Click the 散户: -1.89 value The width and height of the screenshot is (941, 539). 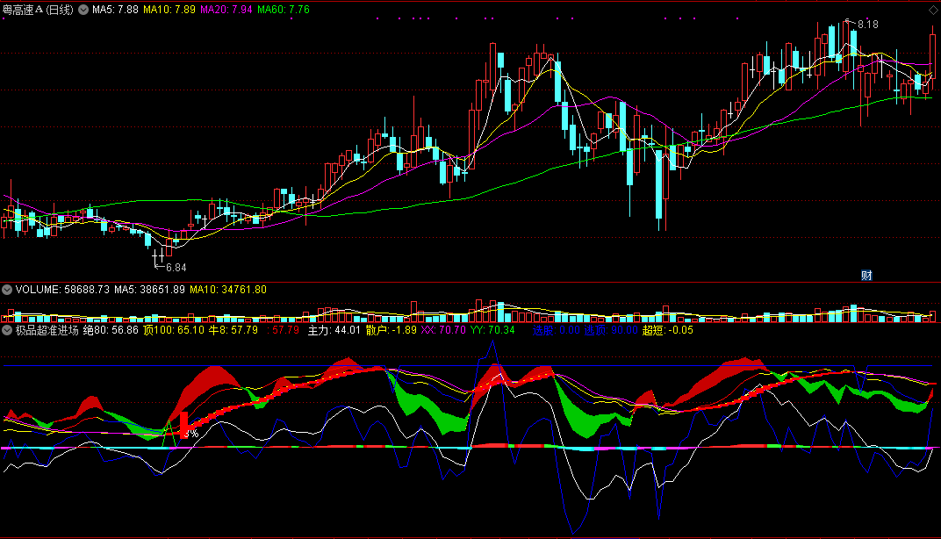click(x=391, y=330)
